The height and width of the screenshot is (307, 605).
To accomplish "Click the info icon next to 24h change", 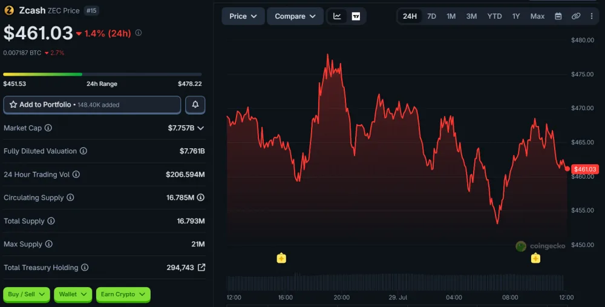I will pyautogui.click(x=139, y=33).
